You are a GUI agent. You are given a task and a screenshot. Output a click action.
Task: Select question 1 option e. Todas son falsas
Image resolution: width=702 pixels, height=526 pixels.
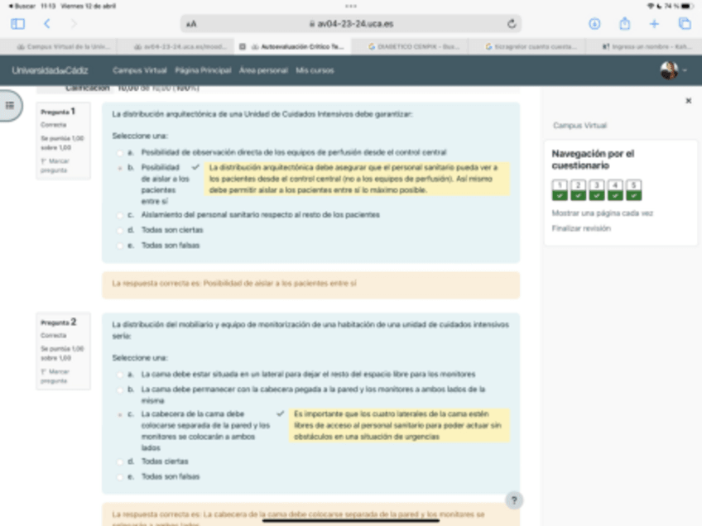[x=119, y=246]
